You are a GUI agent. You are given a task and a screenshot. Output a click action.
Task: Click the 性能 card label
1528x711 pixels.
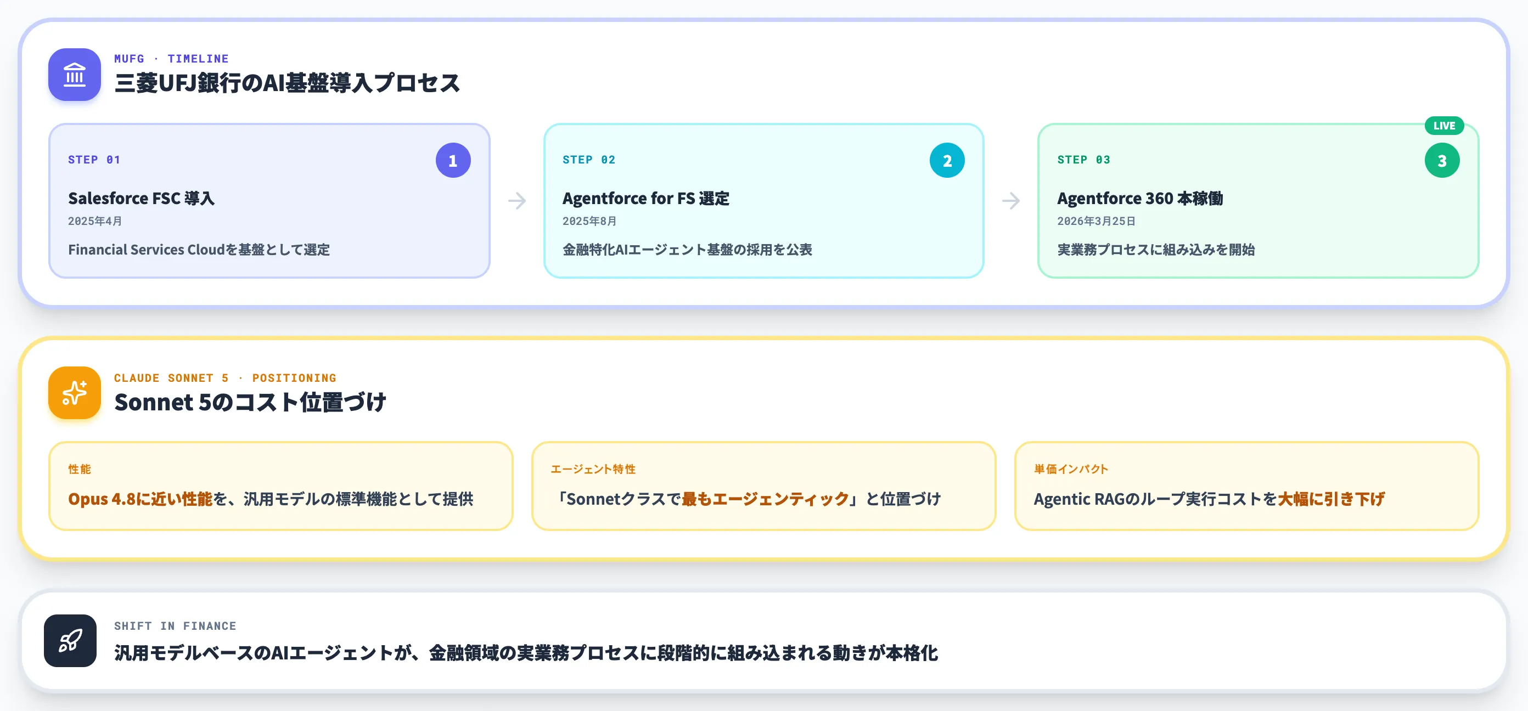pyautogui.click(x=80, y=469)
